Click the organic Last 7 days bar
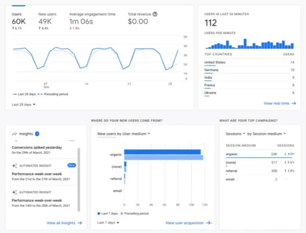The height and width of the screenshot is (233, 306). (162, 152)
